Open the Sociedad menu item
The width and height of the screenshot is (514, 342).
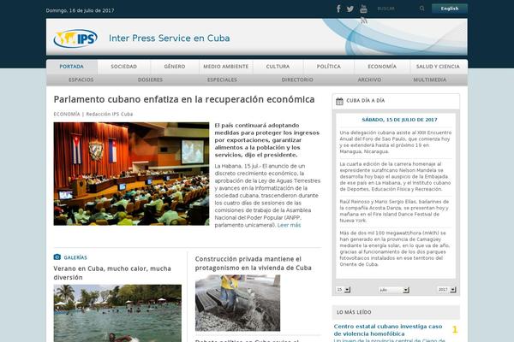point(123,67)
